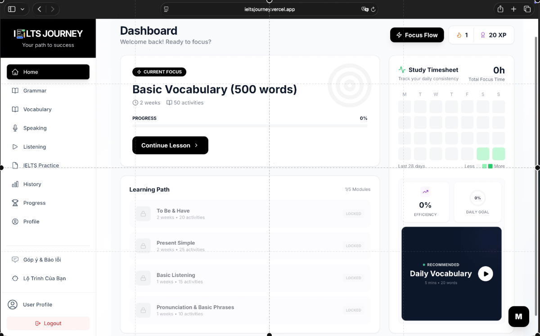Open Góp ý & Báo lỗi feedback icon
The height and width of the screenshot is (336, 540).
[15, 259]
